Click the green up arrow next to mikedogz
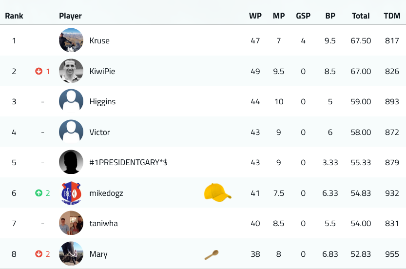The image size is (406, 269). pos(39,193)
